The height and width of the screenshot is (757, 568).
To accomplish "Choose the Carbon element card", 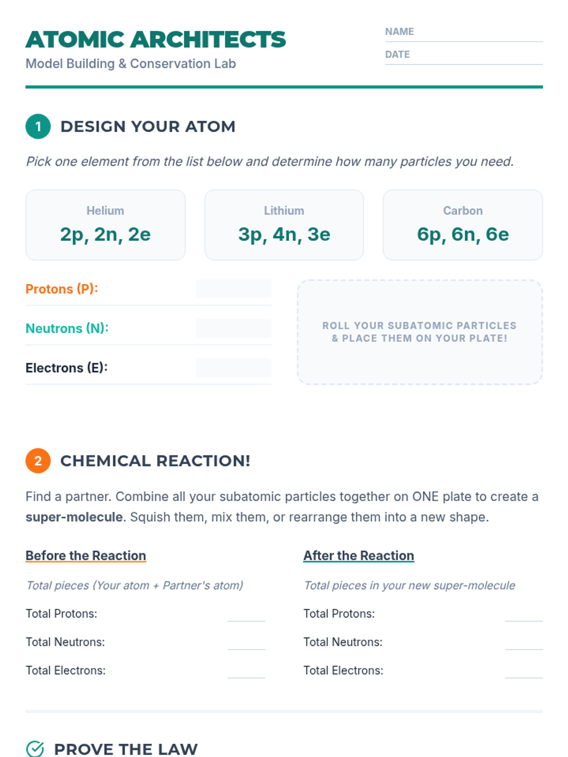I will coord(462,225).
